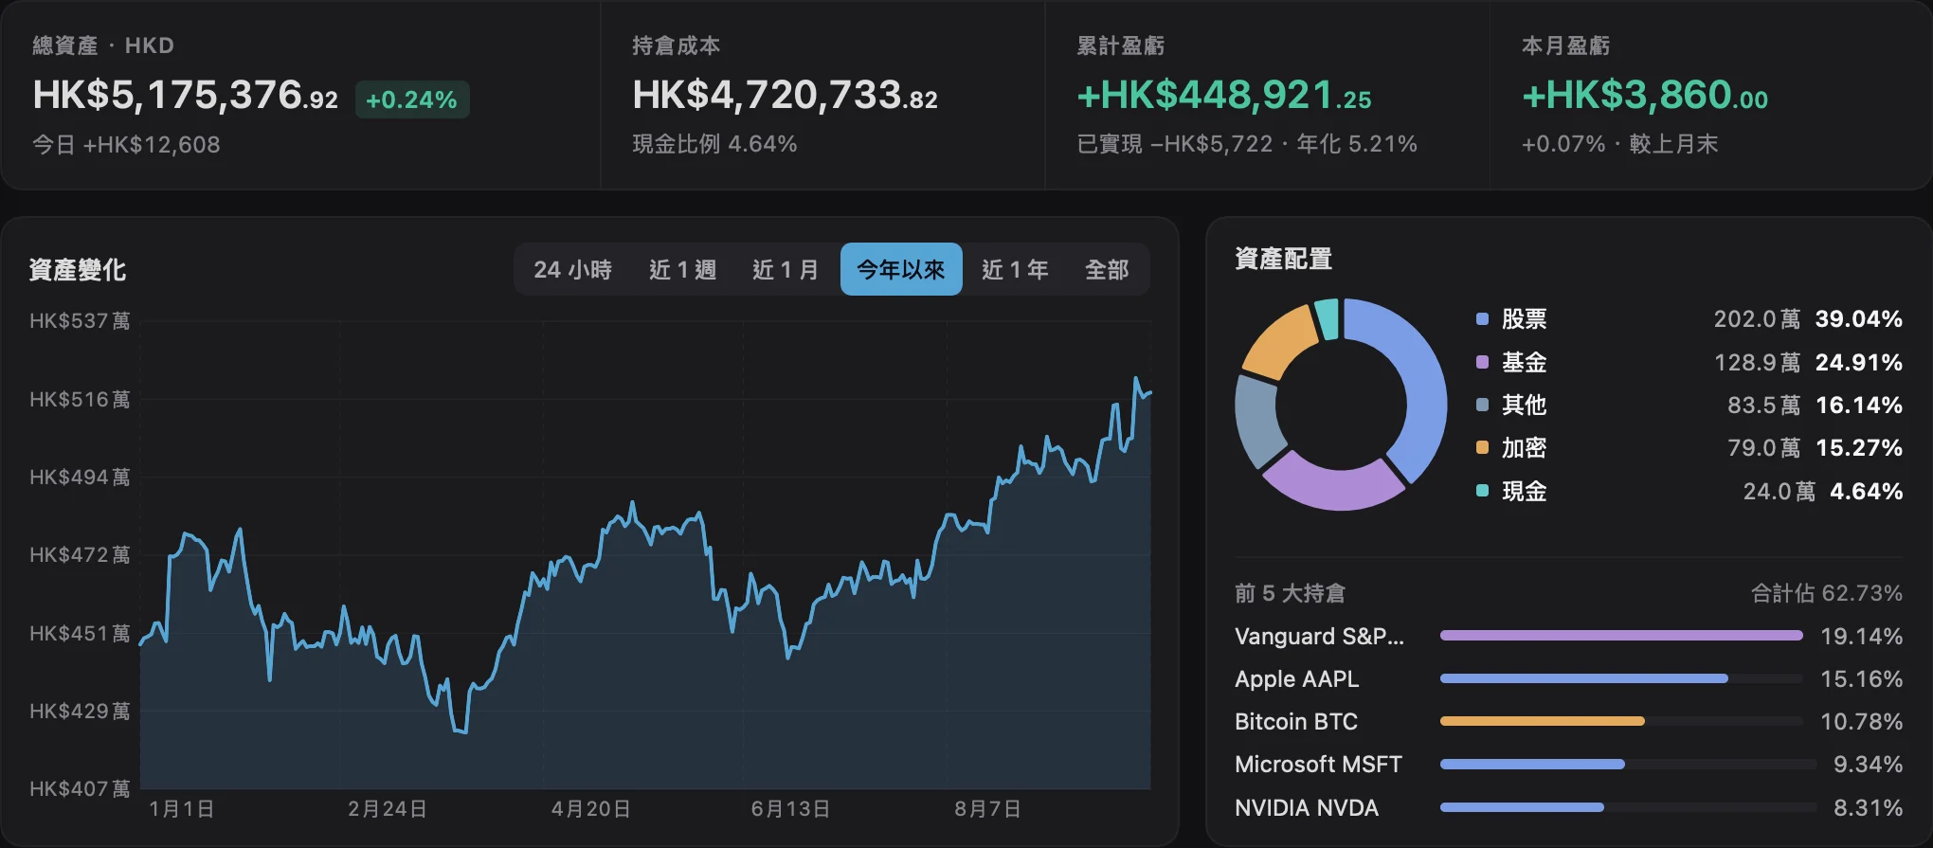The height and width of the screenshot is (848, 1933).
Task: Click the gray-blue 其他 legend swatch
Action: click(1482, 405)
